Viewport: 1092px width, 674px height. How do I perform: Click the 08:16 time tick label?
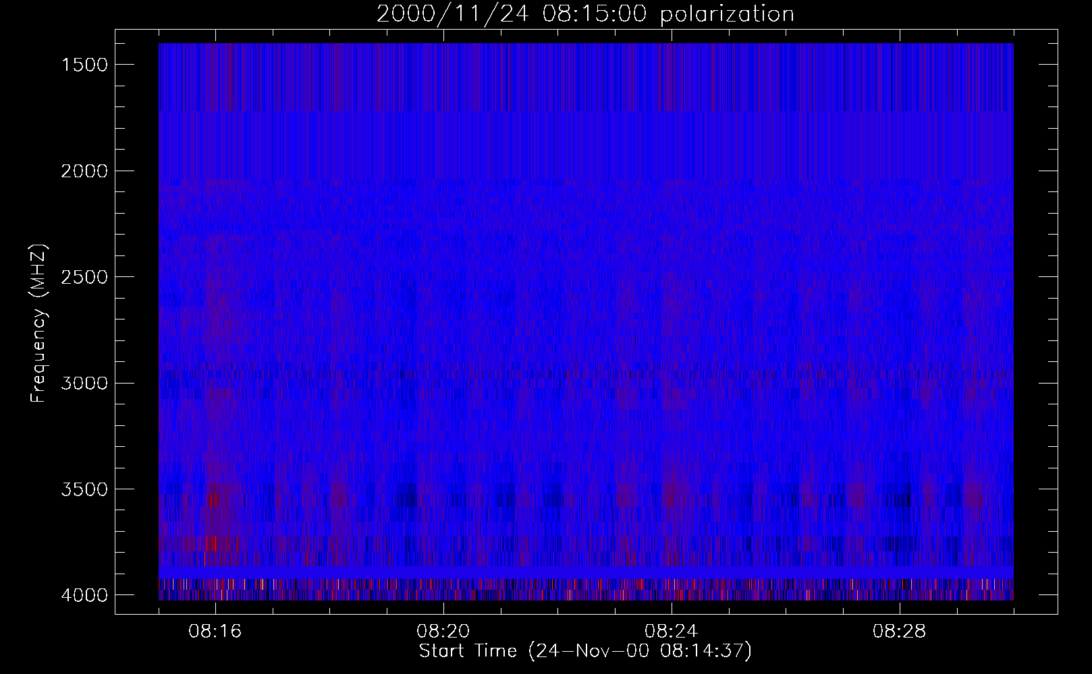point(215,632)
